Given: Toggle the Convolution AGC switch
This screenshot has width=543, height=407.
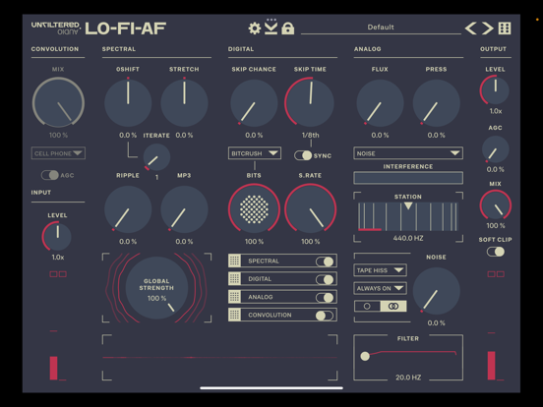Looking at the screenshot, I should (x=49, y=175).
